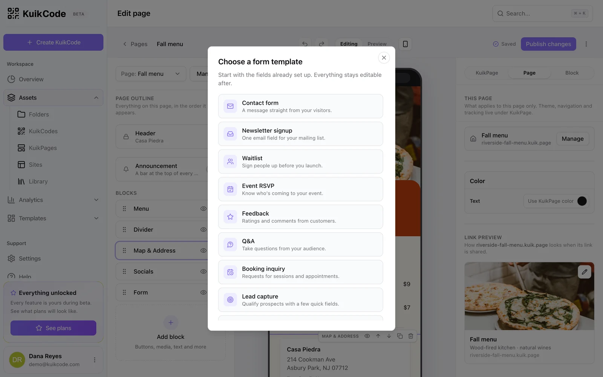
Task: Go back to Pages
Action: (135, 44)
